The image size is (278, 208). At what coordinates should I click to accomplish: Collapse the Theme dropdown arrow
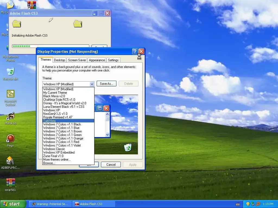point(92,84)
